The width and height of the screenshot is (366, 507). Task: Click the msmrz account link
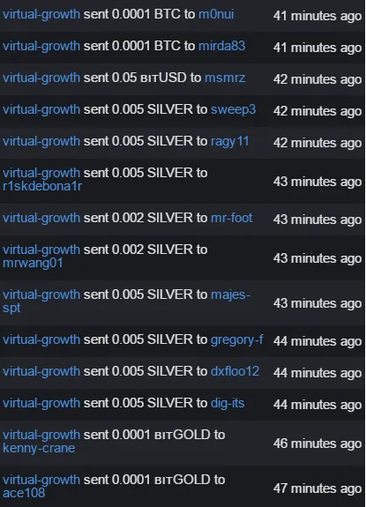[x=225, y=78]
